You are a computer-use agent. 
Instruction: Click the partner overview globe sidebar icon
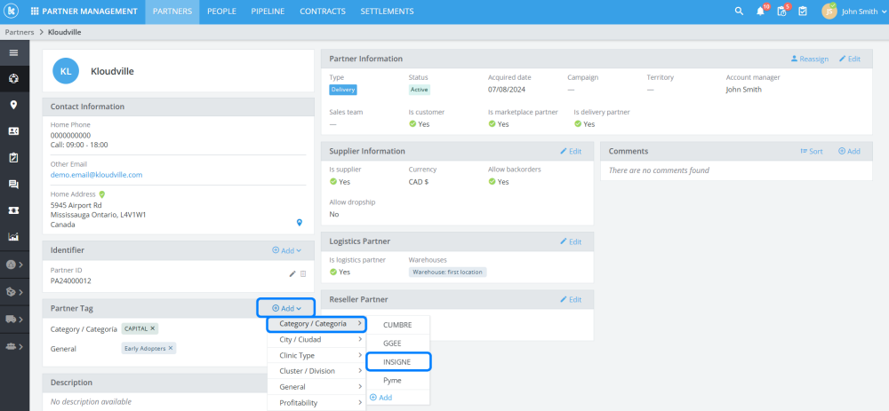[14, 79]
